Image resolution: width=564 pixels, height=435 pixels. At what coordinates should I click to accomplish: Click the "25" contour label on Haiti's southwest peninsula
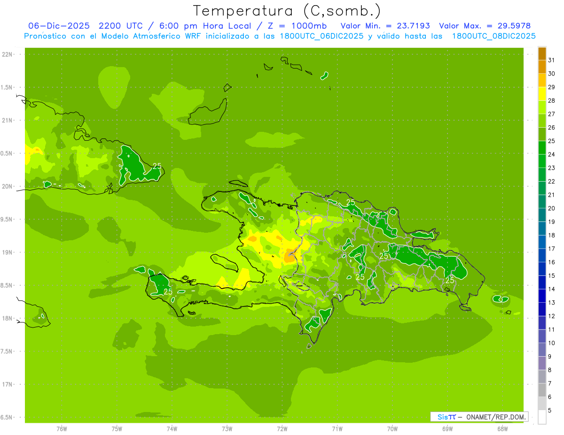[x=168, y=291]
